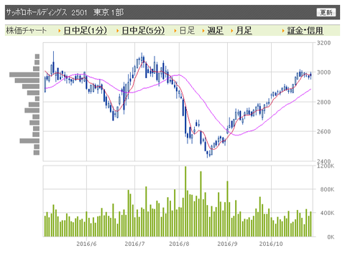Click the 更新 refresh button
The width and height of the screenshot is (345, 263).
point(326,12)
